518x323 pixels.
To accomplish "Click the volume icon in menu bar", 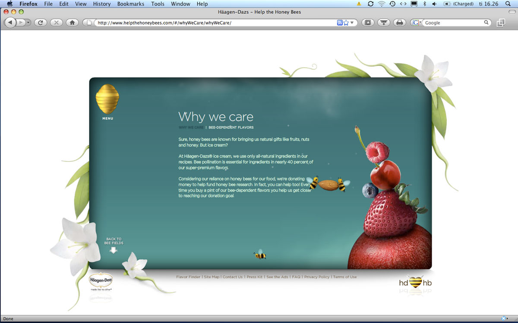I will pyautogui.click(x=434, y=4).
